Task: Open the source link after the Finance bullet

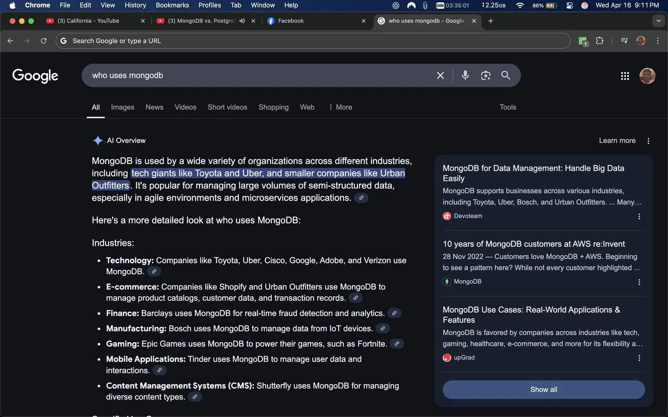Action: click(394, 313)
